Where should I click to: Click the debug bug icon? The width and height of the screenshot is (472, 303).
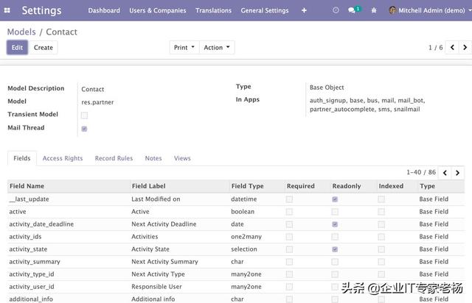point(374,10)
